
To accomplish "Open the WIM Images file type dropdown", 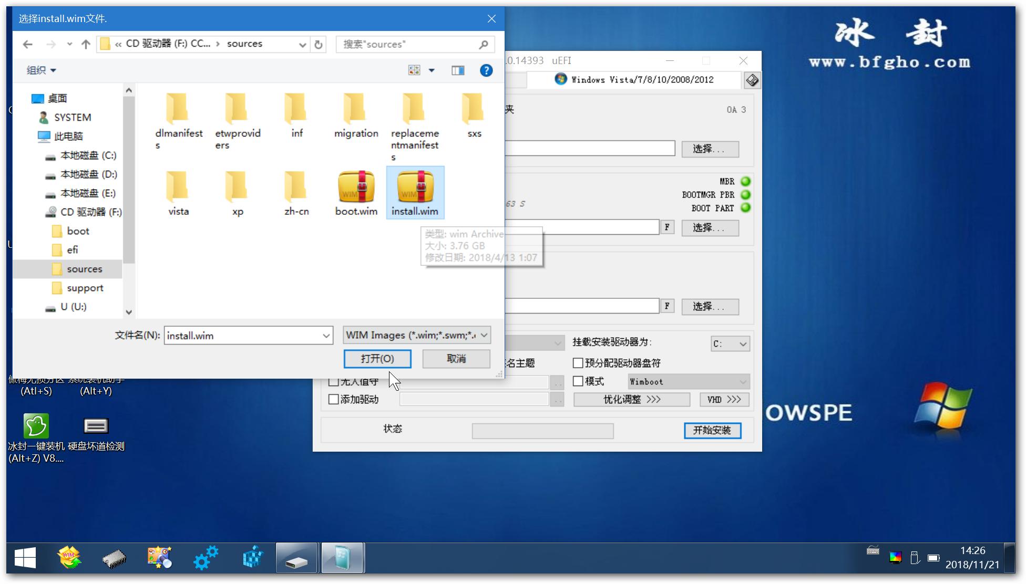I will (484, 335).
